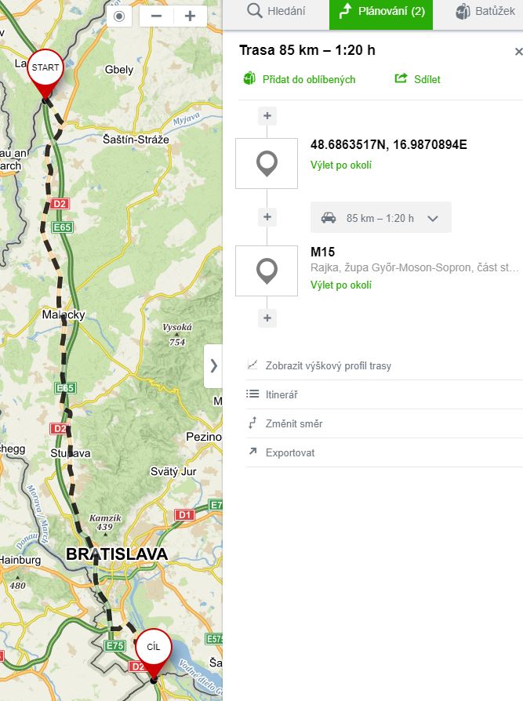Add a waypoint above the start point
The width and height of the screenshot is (523, 701).
(x=267, y=116)
